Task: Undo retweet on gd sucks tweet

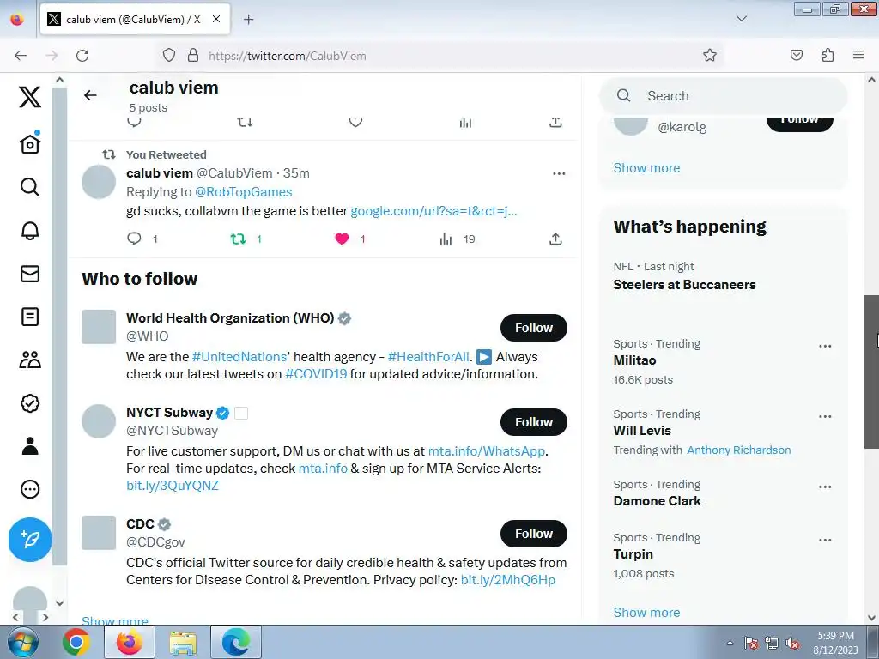Action: (239, 239)
